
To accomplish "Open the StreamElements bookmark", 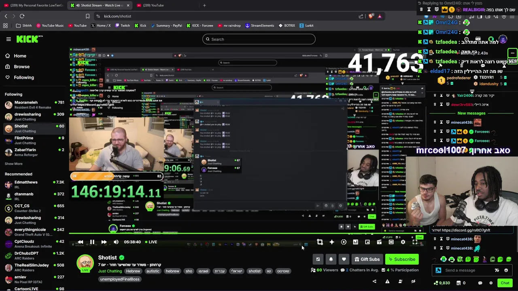I will pyautogui.click(x=259, y=25).
